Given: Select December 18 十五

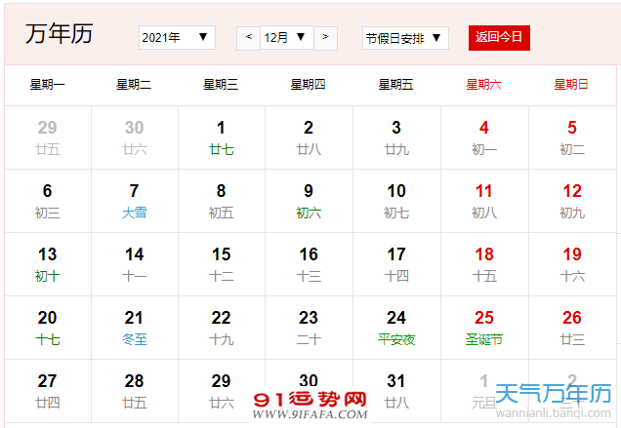Looking at the screenshot, I should pos(484,264).
